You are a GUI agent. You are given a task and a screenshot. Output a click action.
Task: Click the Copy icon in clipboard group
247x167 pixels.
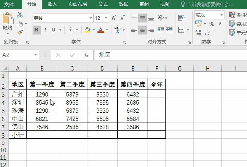20,24
